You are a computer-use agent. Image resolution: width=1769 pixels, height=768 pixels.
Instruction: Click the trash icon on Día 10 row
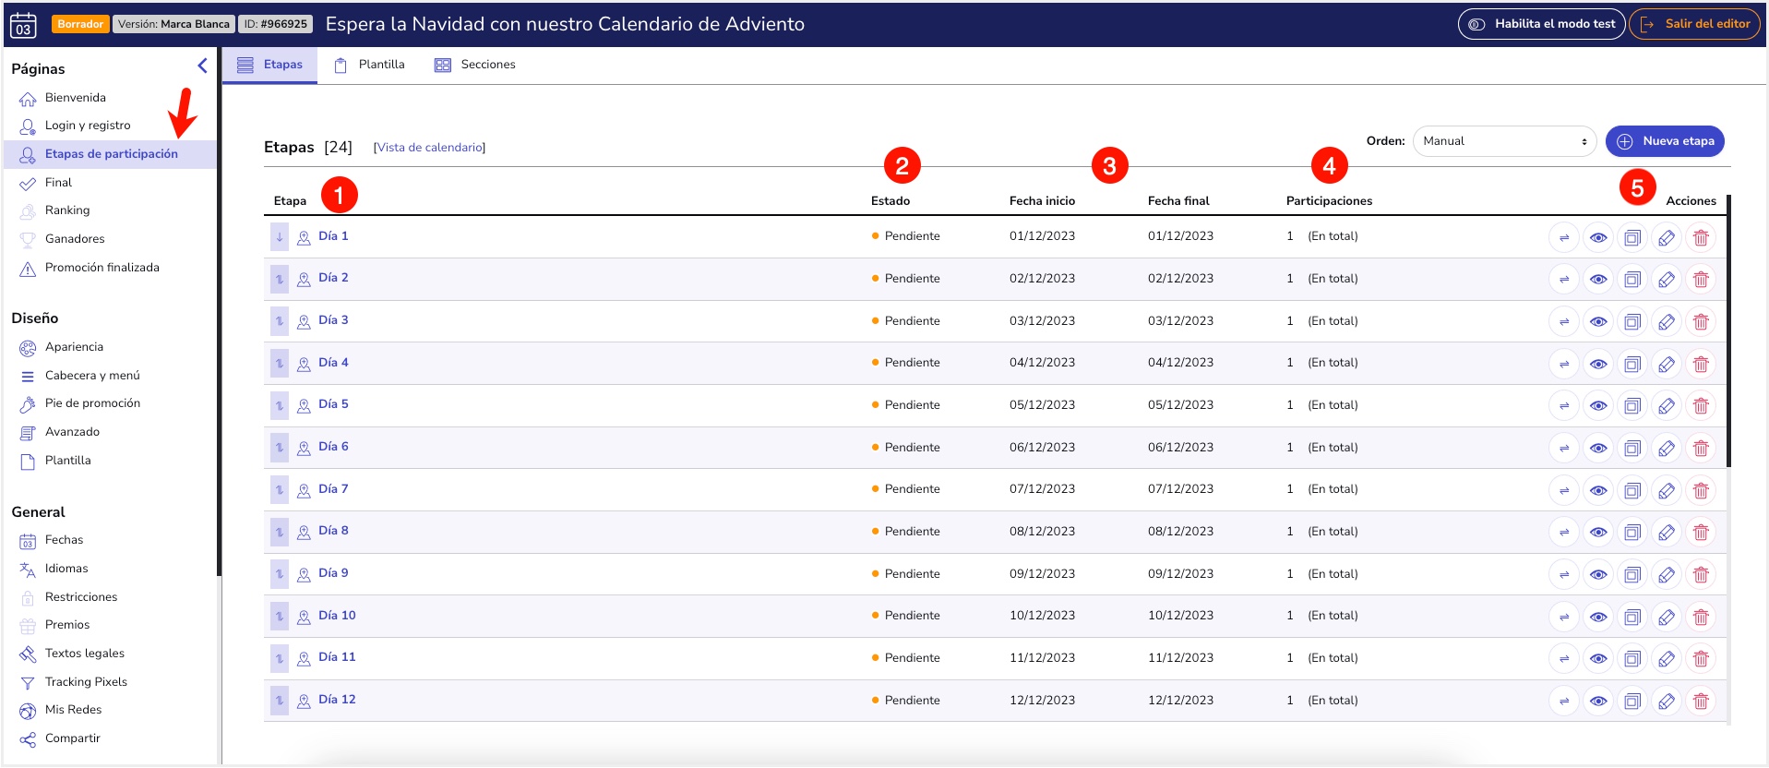1700,617
